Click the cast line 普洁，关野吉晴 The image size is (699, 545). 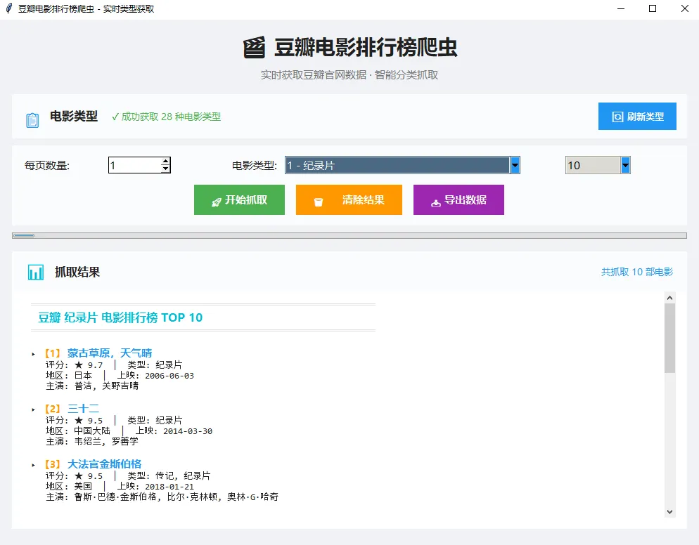point(106,386)
